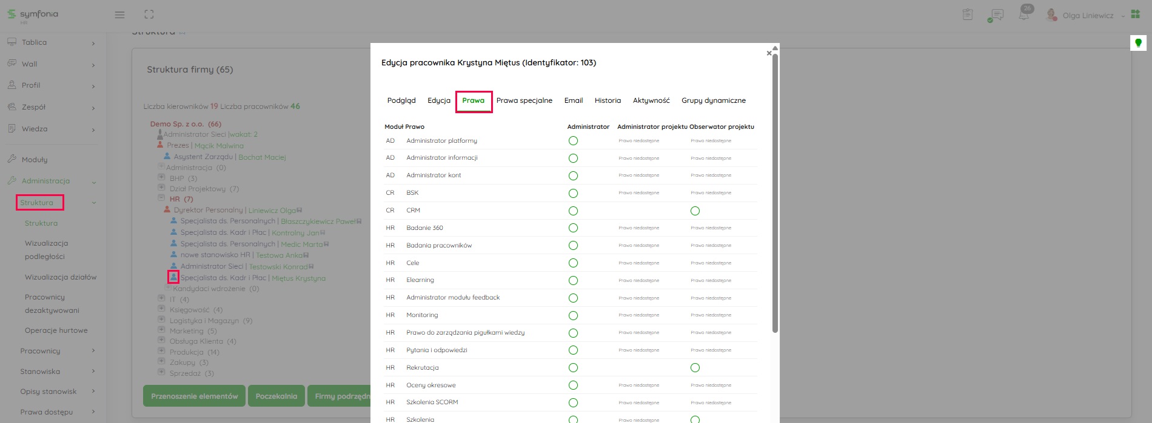Enable Observer right for CRM

(695, 211)
